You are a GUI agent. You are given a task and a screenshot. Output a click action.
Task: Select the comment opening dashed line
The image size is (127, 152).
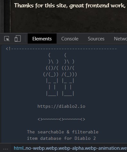(x=61, y=49)
